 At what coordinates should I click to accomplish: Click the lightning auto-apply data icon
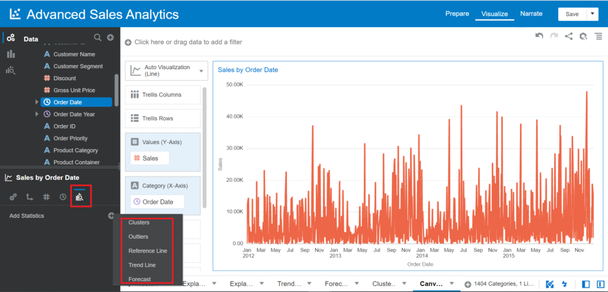564,284
